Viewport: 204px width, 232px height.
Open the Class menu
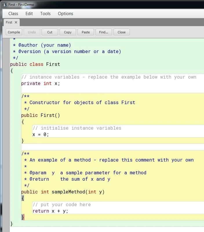pos(13,14)
